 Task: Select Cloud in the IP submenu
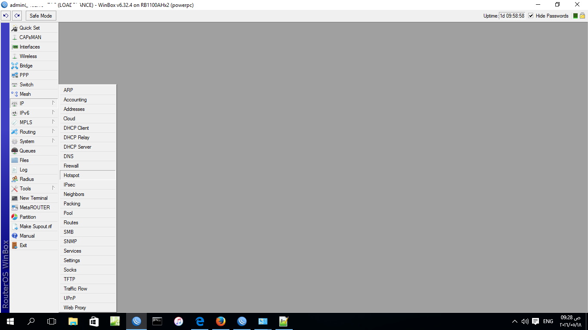coord(88,119)
